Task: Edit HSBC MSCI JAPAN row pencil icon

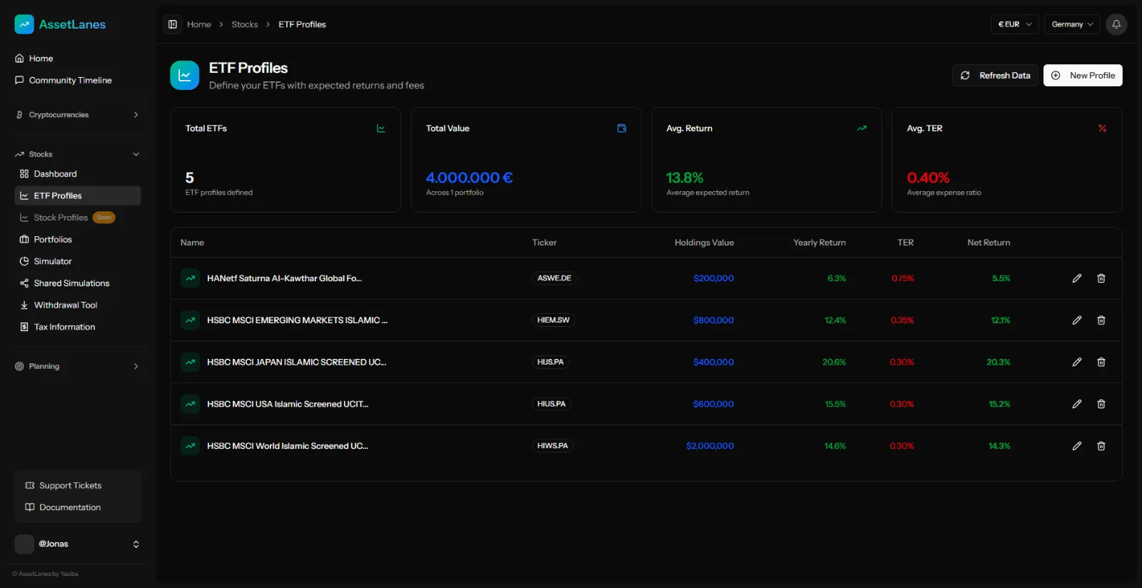Action: pos(1077,363)
